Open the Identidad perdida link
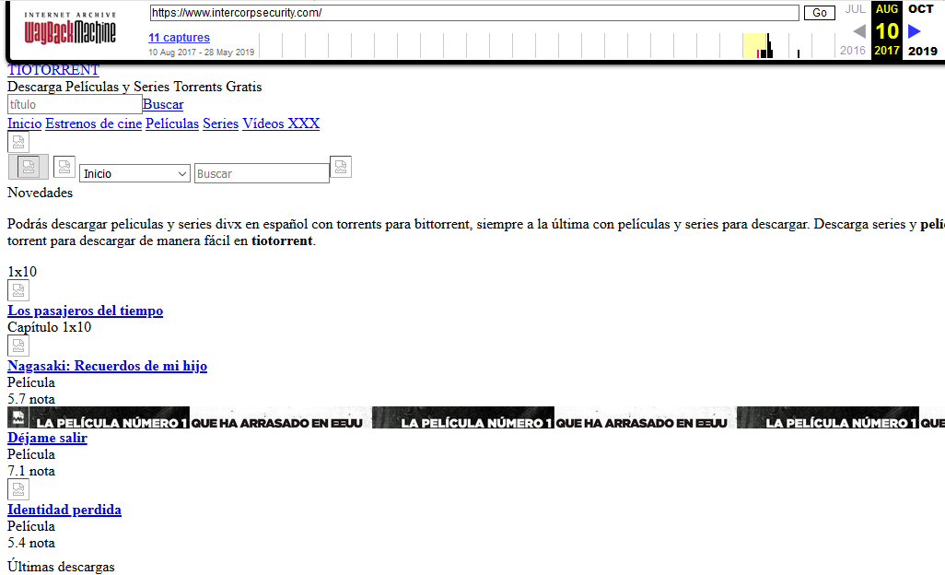 [64, 510]
